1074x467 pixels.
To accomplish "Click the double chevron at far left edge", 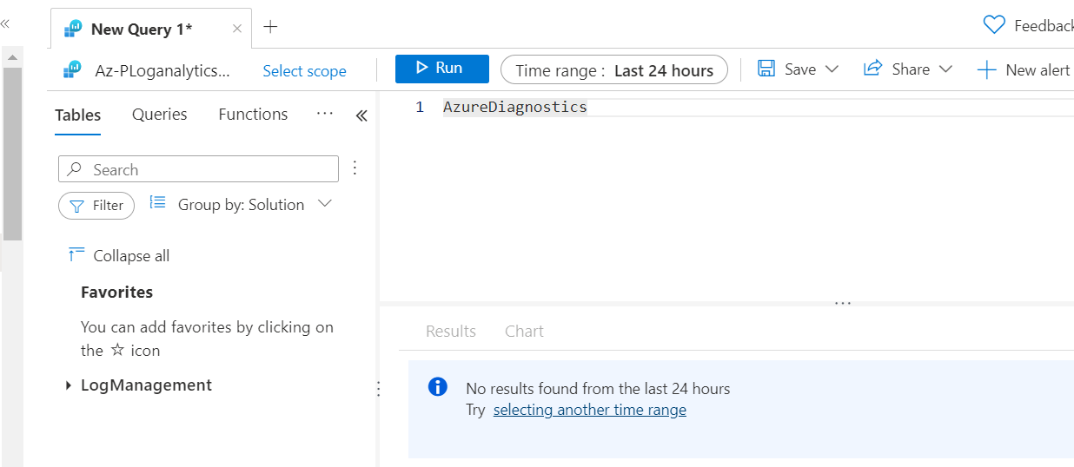I will pyautogui.click(x=5, y=25).
